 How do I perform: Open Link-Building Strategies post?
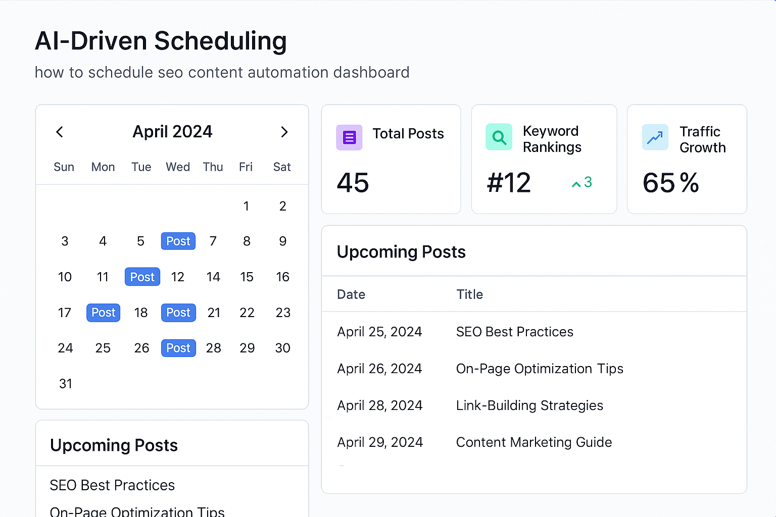[529, 405]
